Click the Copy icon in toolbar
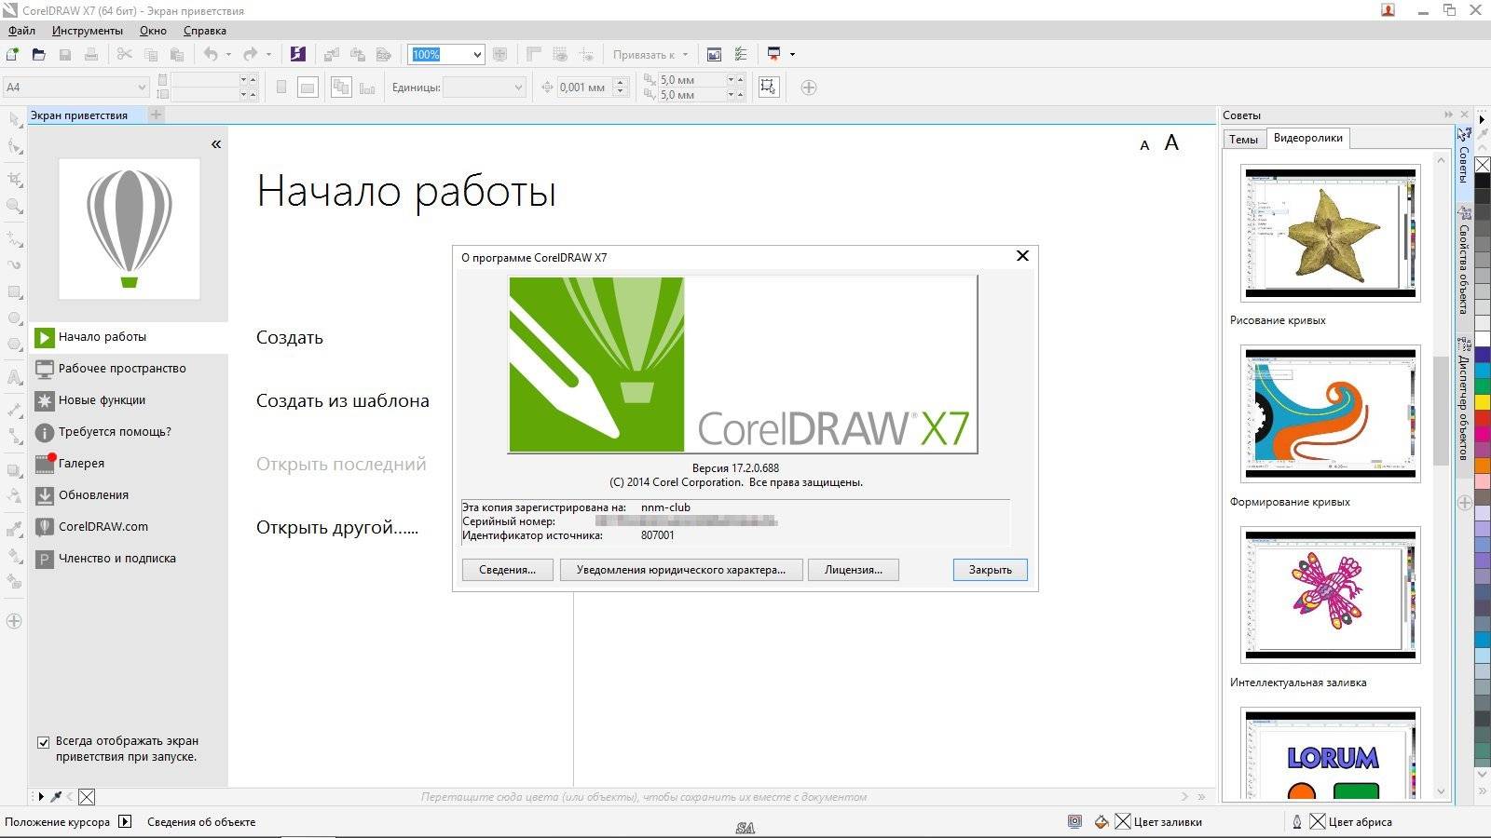The image size is (1491, 838). [150, 55]
